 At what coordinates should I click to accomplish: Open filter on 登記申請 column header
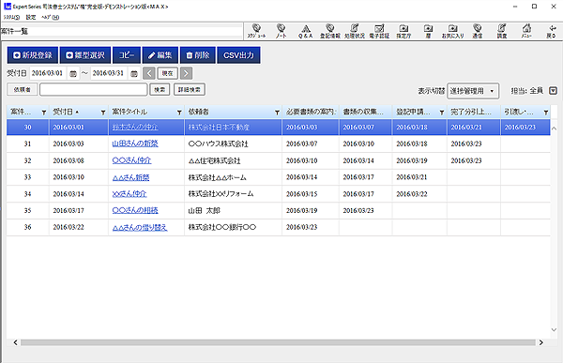(442, 113)
